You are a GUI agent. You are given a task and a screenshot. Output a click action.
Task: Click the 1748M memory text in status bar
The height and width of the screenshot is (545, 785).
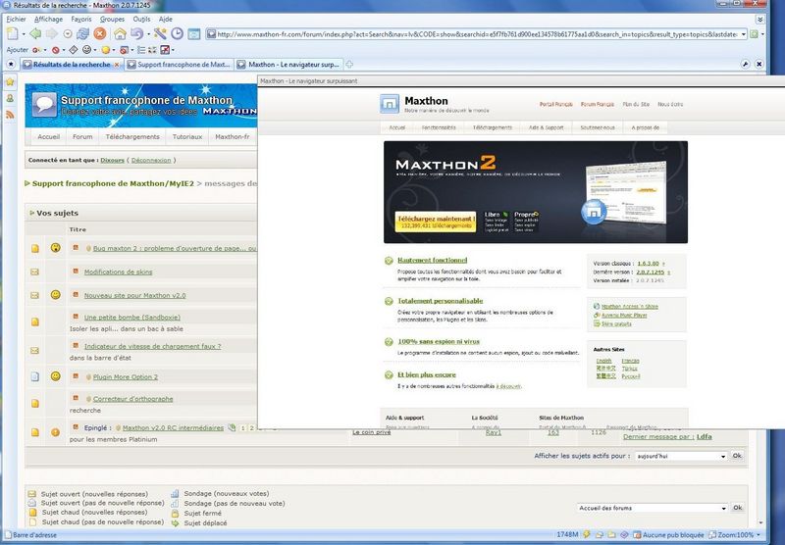coord(567,535)
